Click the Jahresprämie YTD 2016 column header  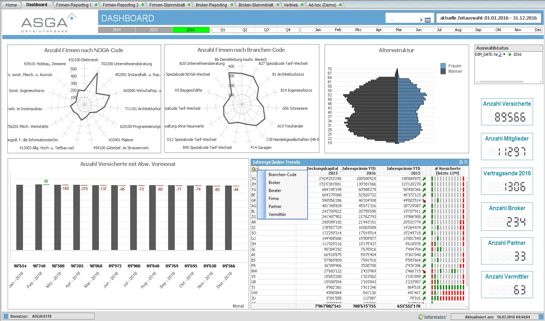(x=359, y=171)
